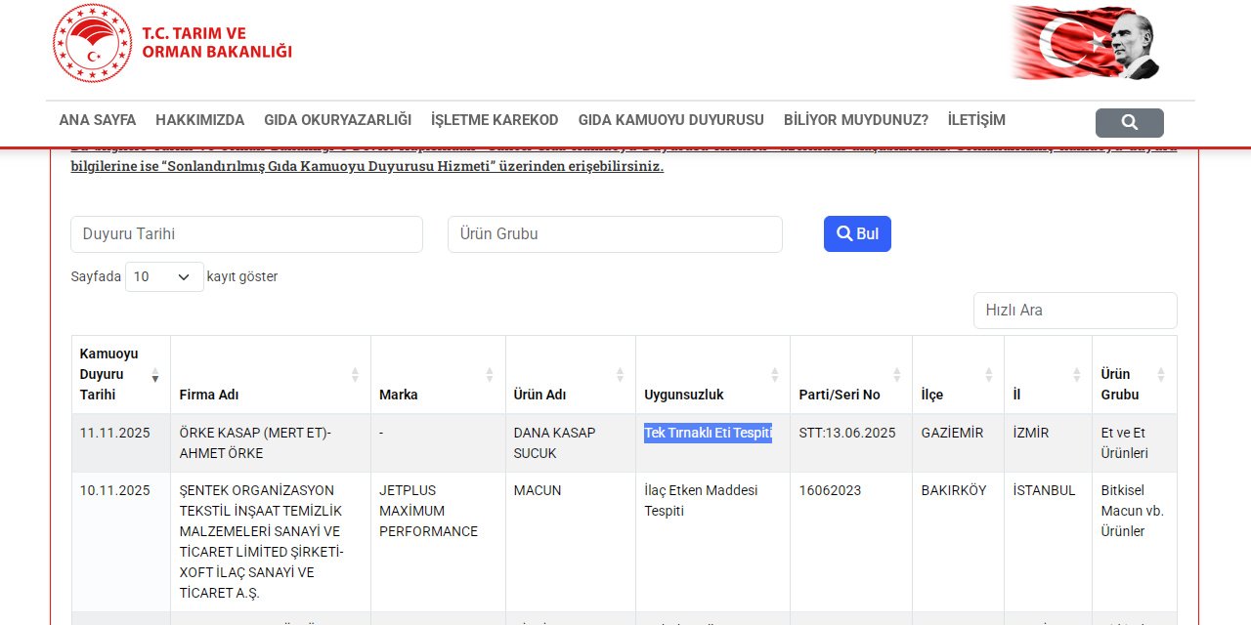Sort by Kamuoyu Duyuru Tarihi arrows
The height and width of the screenshot is (625, 1251).
154,375
